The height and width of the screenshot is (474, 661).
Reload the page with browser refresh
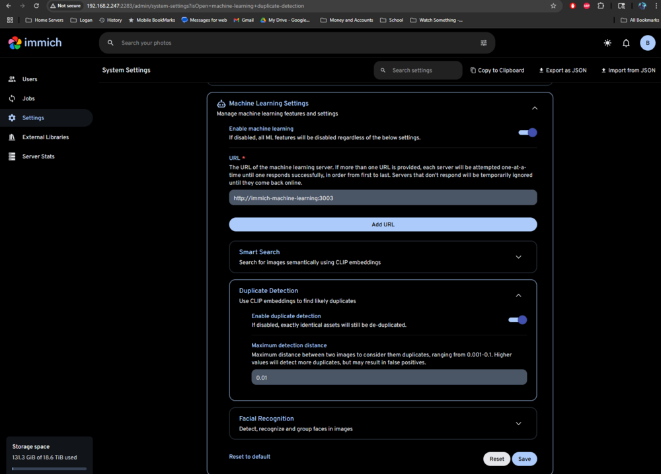click(36, 6)
